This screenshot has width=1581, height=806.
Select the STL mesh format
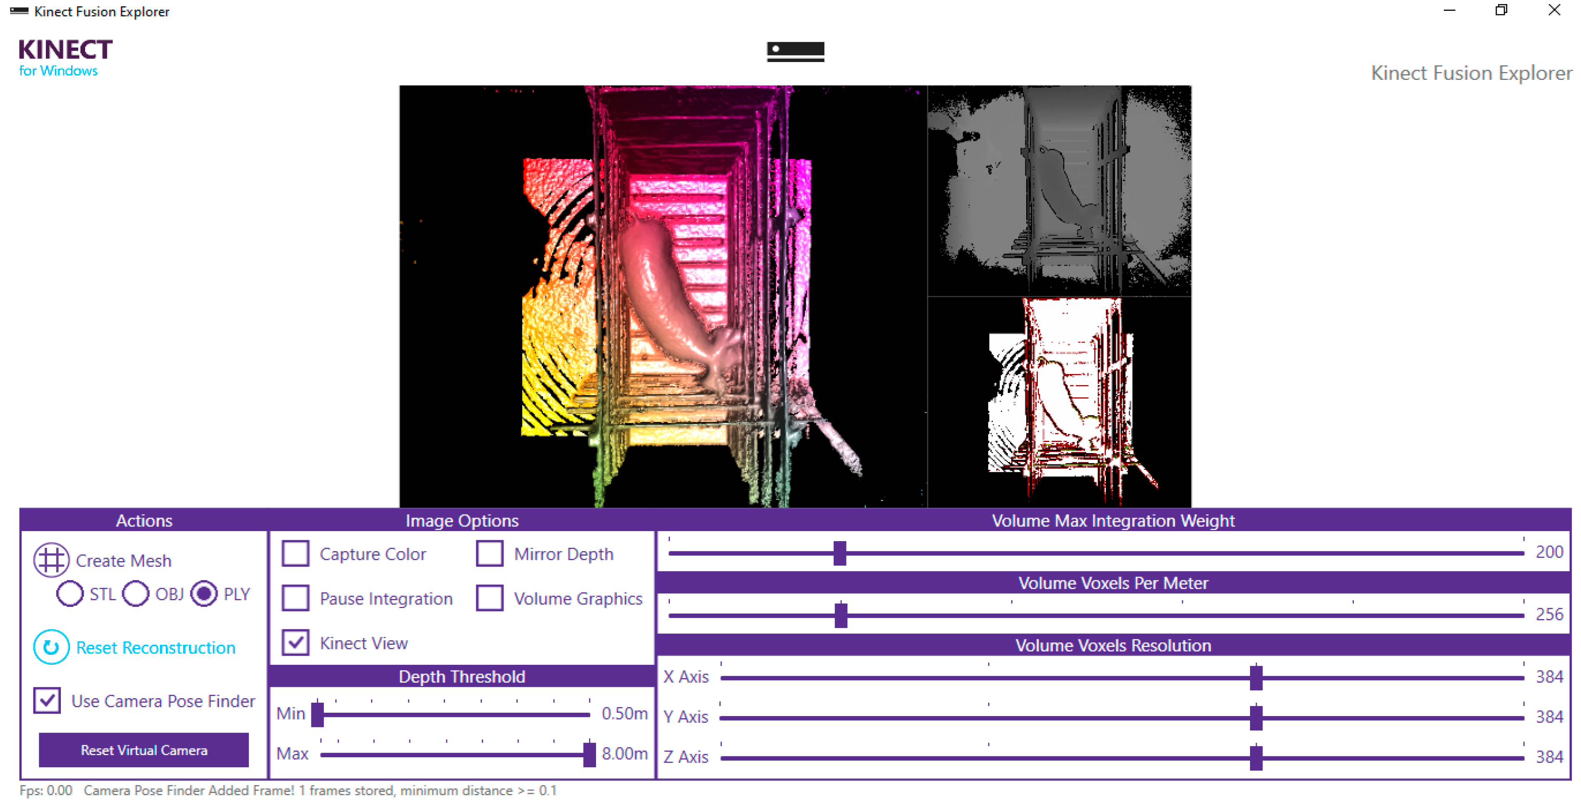[70, 594]
